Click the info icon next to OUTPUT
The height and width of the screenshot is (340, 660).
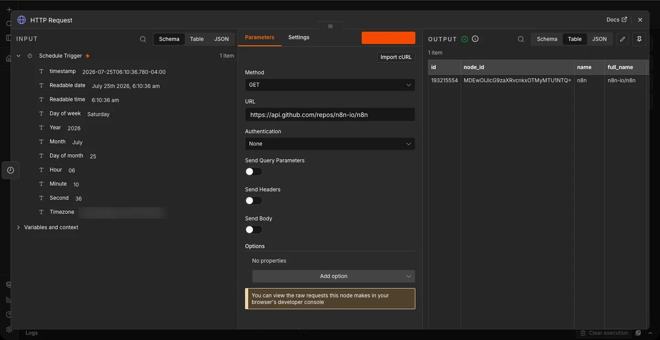tap(475, 39)
